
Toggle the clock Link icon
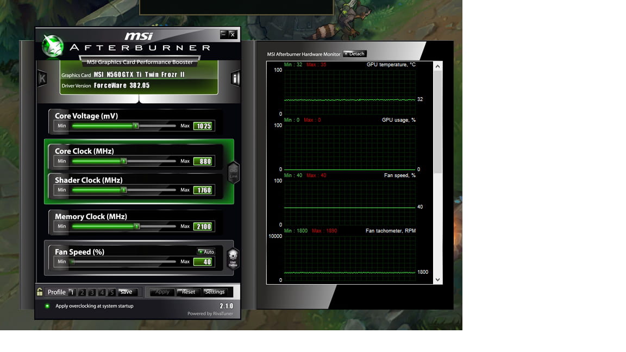click(234, 173)
